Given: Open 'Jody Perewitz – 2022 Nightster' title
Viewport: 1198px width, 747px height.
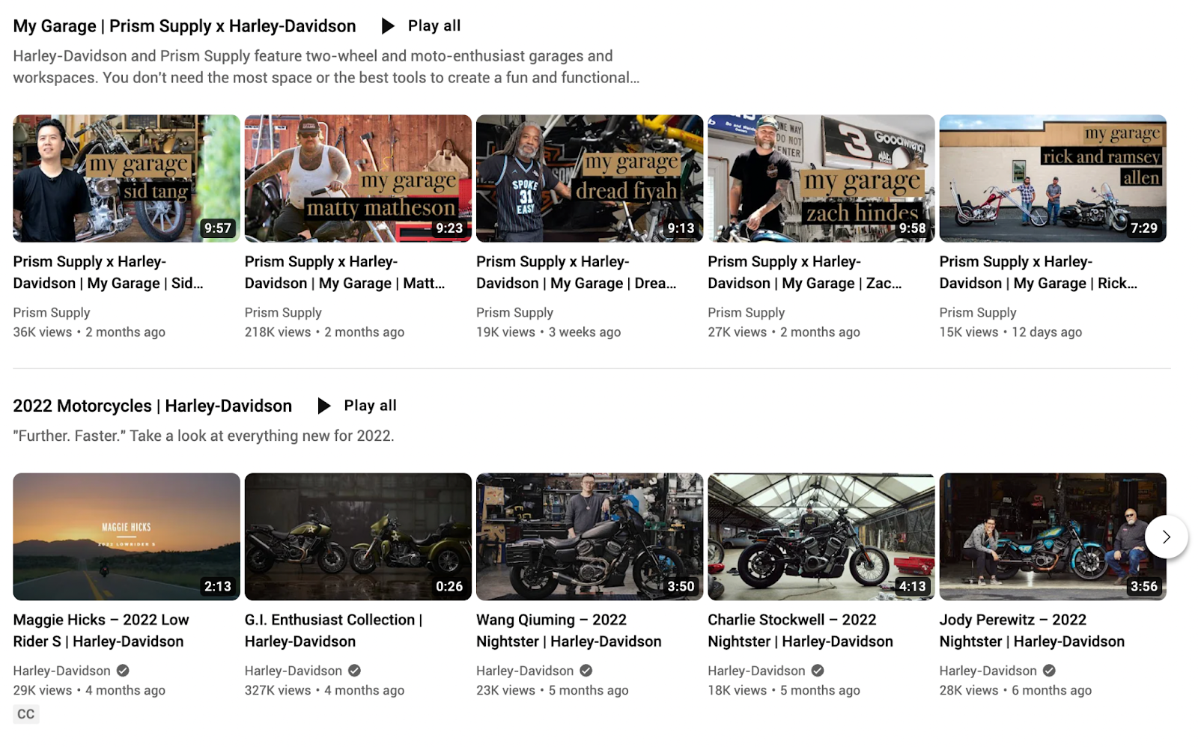Looking at the screenshot, I should pos(1033,631).
